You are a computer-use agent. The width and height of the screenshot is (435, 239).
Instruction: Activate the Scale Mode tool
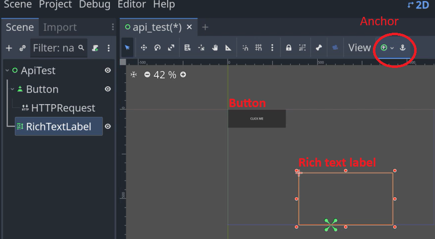(171, 48)
